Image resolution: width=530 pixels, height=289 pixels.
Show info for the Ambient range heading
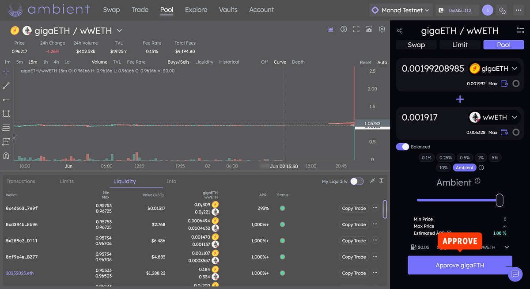[x=477, y=181]
